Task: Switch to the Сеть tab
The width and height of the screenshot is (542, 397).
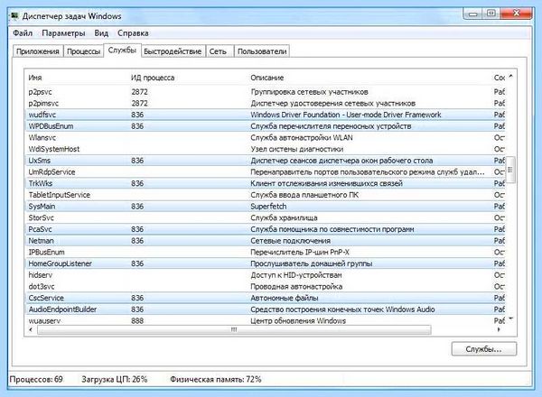Action: coord(218,51)
